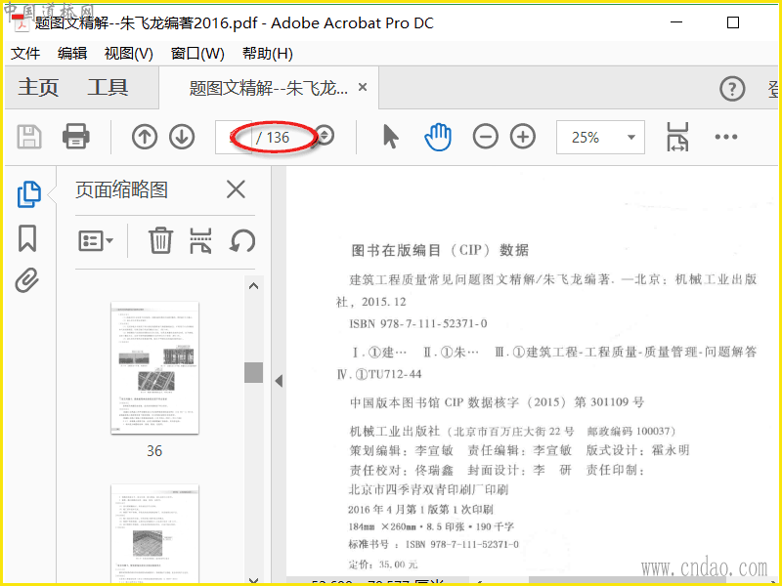This screenshot has width=782, height=586.
Task: Open the 编辑 menu
Action: [72, 54]
